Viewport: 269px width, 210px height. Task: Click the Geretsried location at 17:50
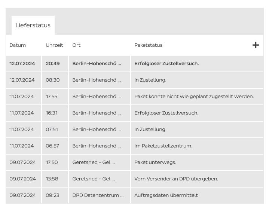(94, 162)
